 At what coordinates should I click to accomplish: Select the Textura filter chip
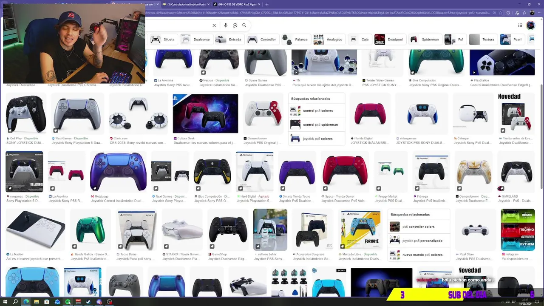pyautogui.click(x=482, y=40)
